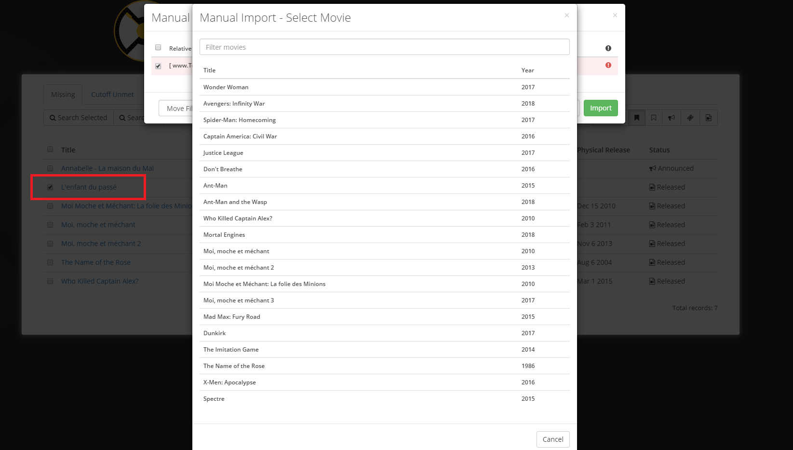Viewport: 793px width, 450px height.
Task: Select Wonder Woman from the movie list
Action: pyautogui.click(x=226, y=87)
